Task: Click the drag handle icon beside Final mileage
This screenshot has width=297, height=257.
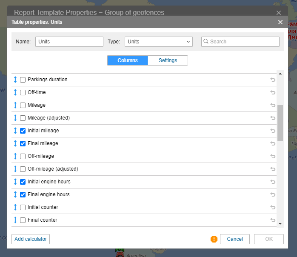Action: pos(15,143)
